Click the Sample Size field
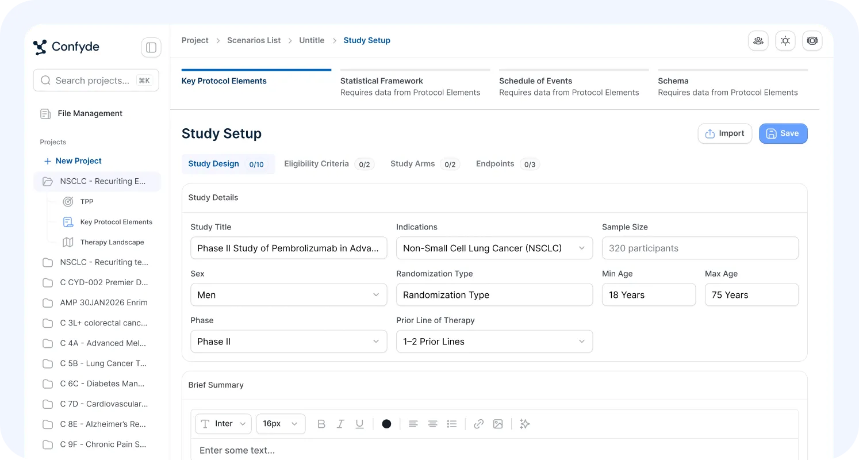Image resolution: width=859 pixels, height=460 pixels. (x=700, y=248)
